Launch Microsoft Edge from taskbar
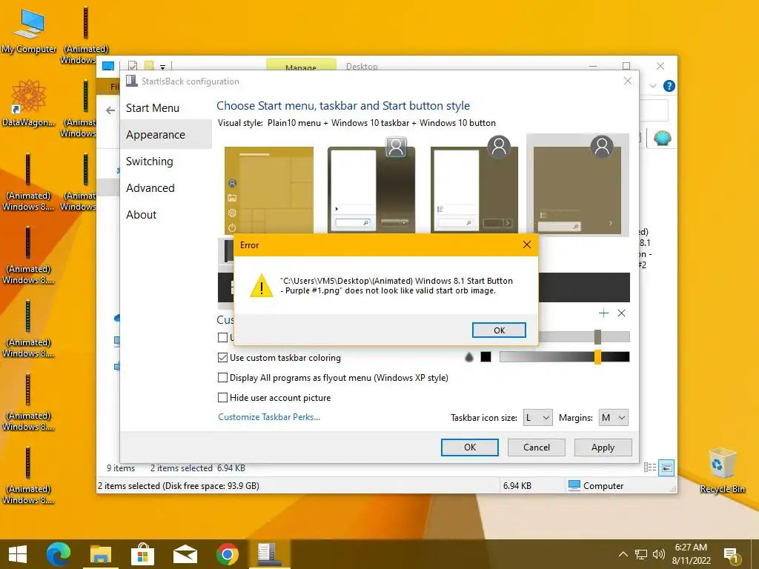Image resolution: width=759 pixels, height=569 pixels. pyautogui.click(x=59, y=554)
